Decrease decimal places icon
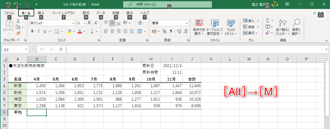 point(186,31)
